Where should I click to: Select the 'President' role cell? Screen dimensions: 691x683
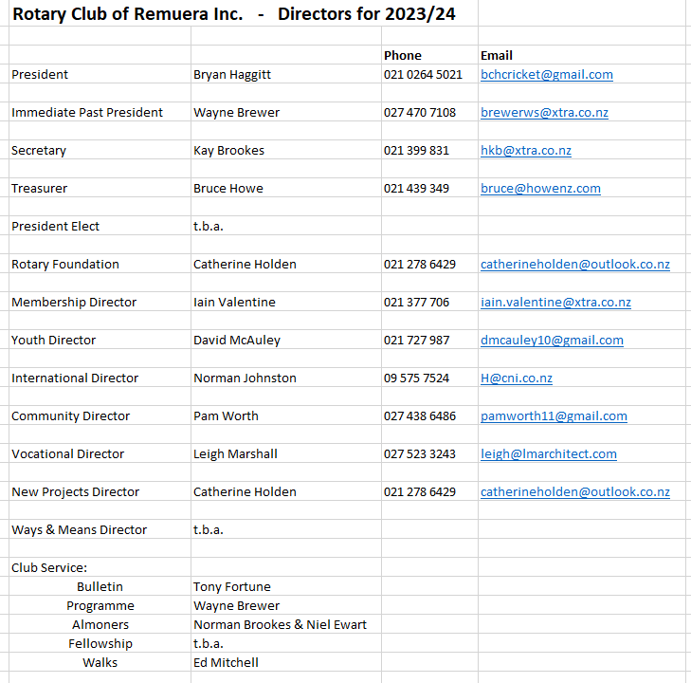pos(100,75)
